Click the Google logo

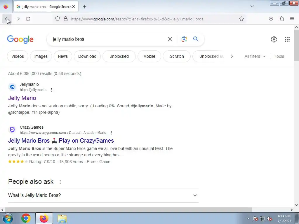click(x=20, y=39)
